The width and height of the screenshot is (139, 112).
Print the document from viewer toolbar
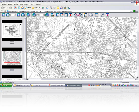(91, 15)
